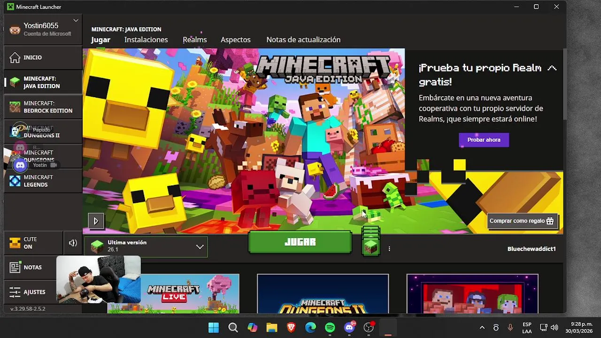Image resolution: width=601 pixels, height=338 pixels.
Task: Open Discord from the taskbar
Action: click(350, 328)
